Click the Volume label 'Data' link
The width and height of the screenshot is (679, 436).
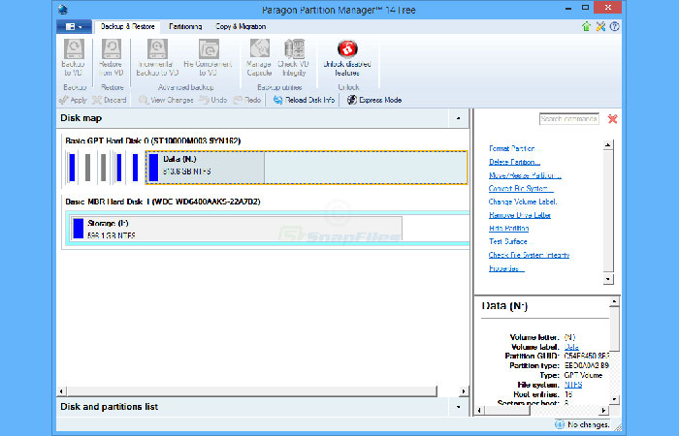coord(571,347)
